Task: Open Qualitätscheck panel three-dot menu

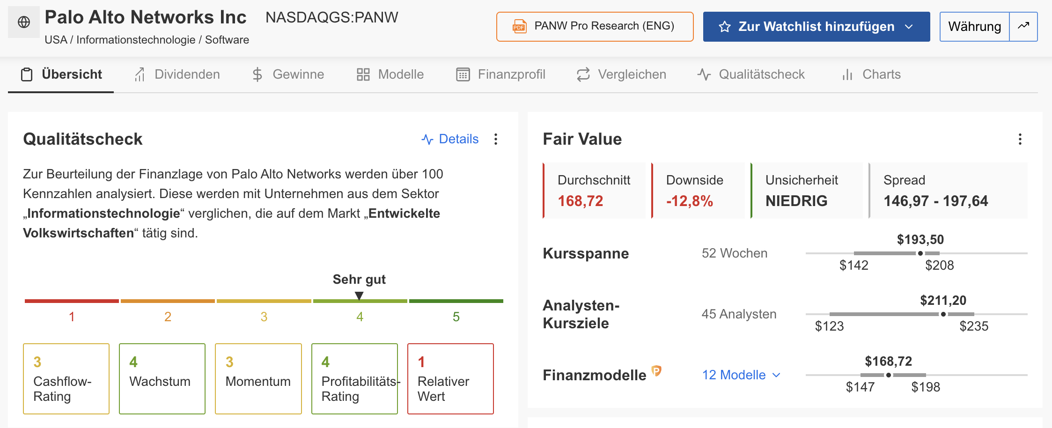Action: (x=496, y=139)
